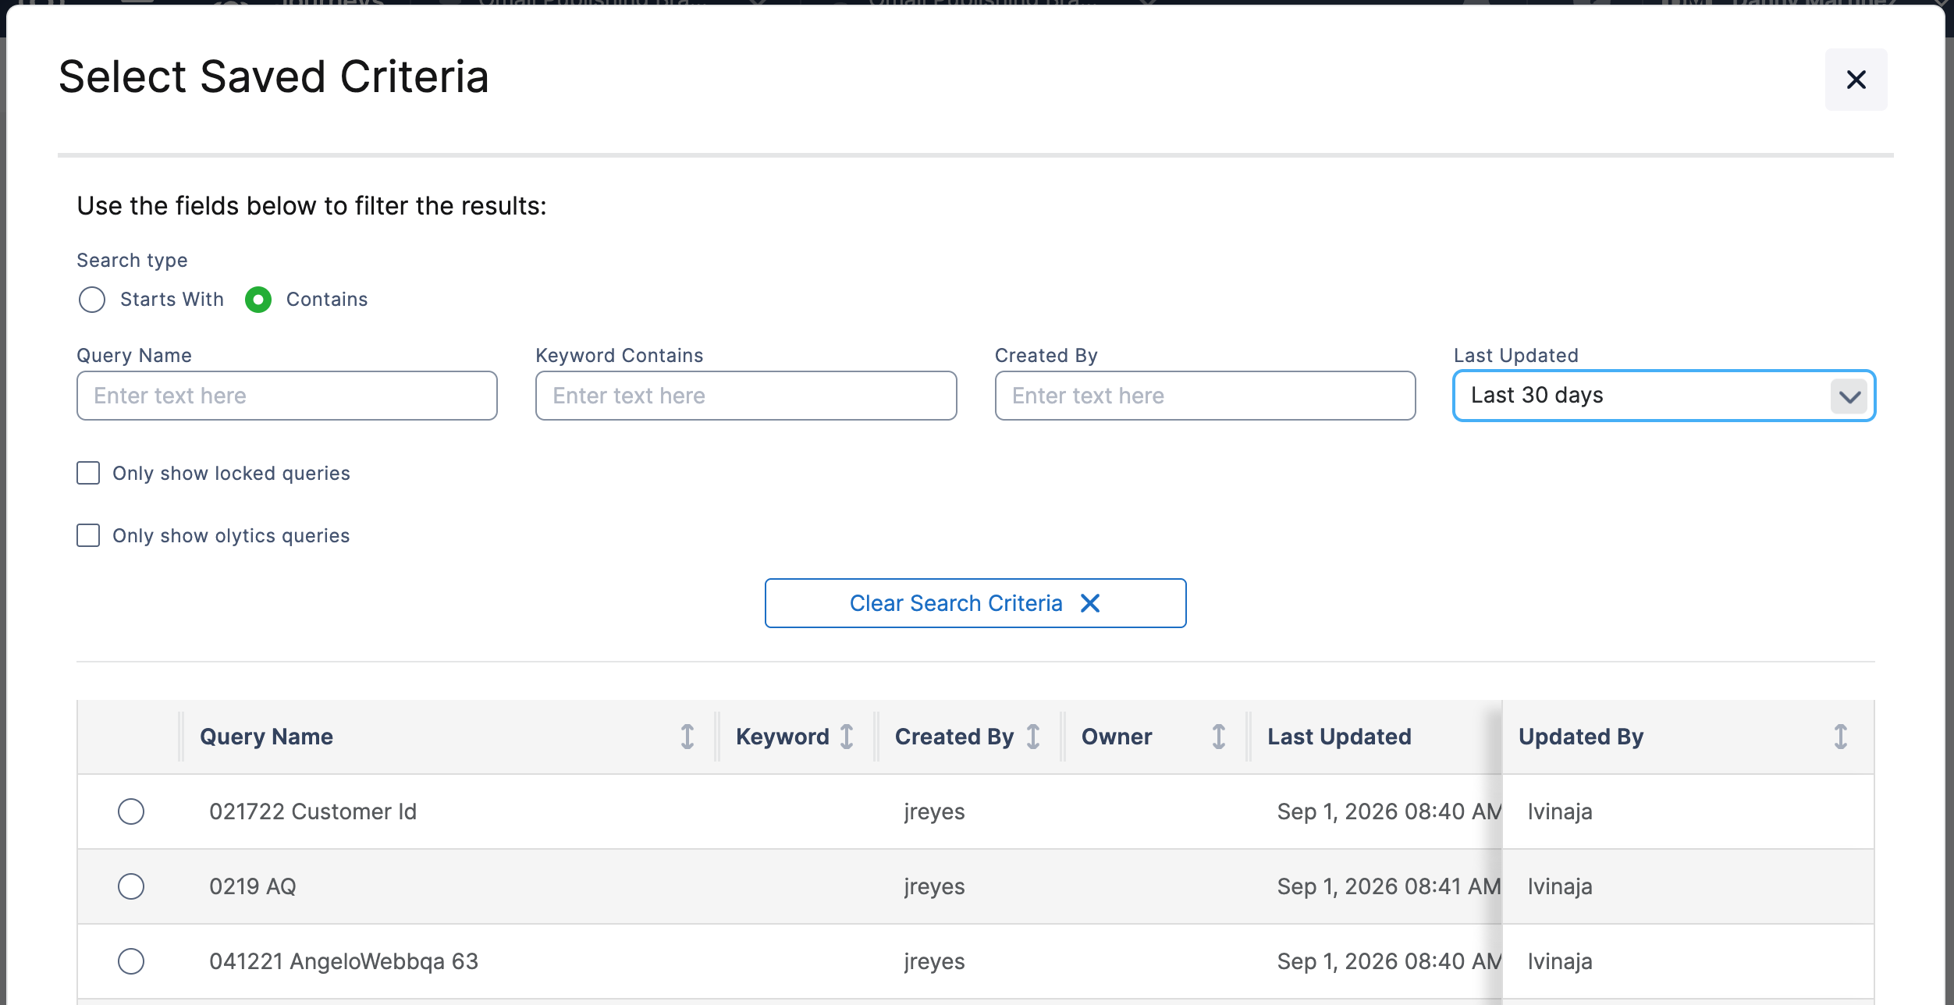Select the Starts With search type
Screen dimensions: 1954x1005
(x=92, y=300)
